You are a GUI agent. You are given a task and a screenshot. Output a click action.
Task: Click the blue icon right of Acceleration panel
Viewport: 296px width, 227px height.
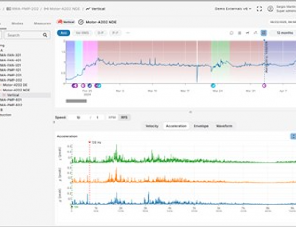click(293, 136)
